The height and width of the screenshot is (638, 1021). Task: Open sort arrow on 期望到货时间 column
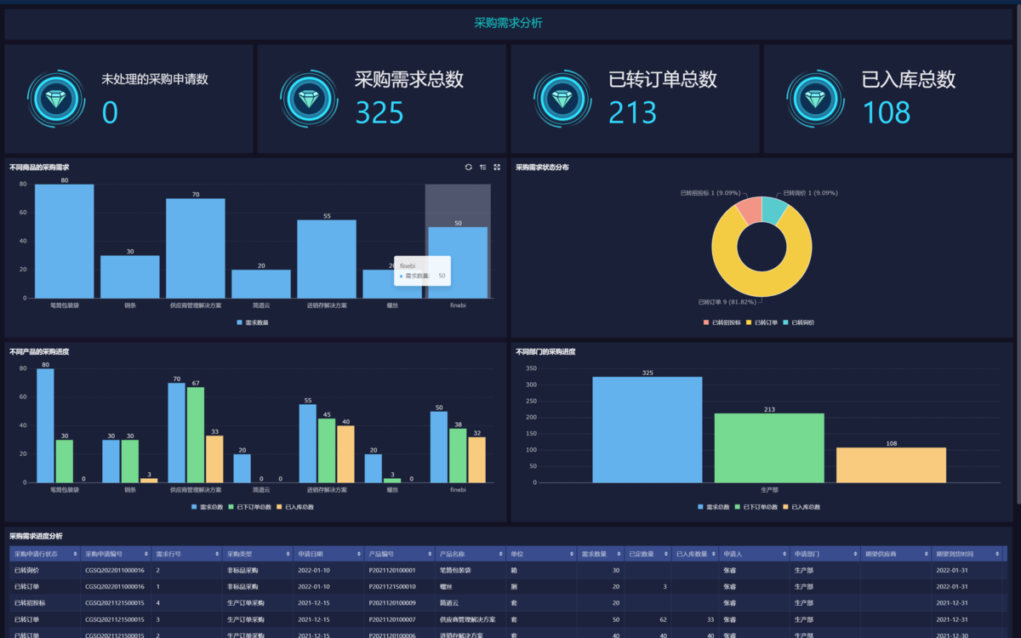click(x=997, y=554)
